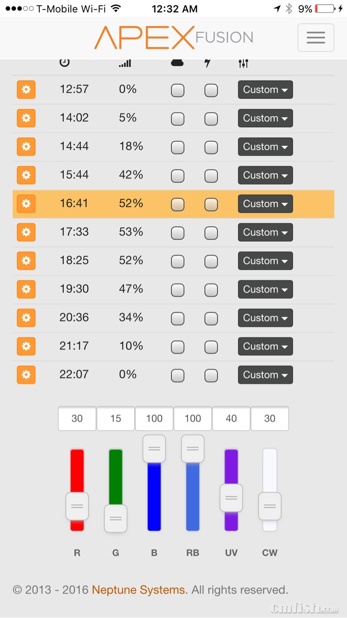The image size is (347, 618).
Task: Click the UV purple slider handle
Action: click(x=231, y=498)
